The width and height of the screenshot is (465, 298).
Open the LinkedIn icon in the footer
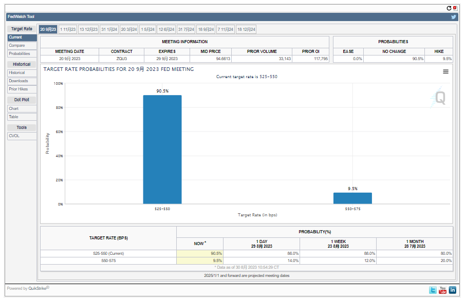pos(452,290)
